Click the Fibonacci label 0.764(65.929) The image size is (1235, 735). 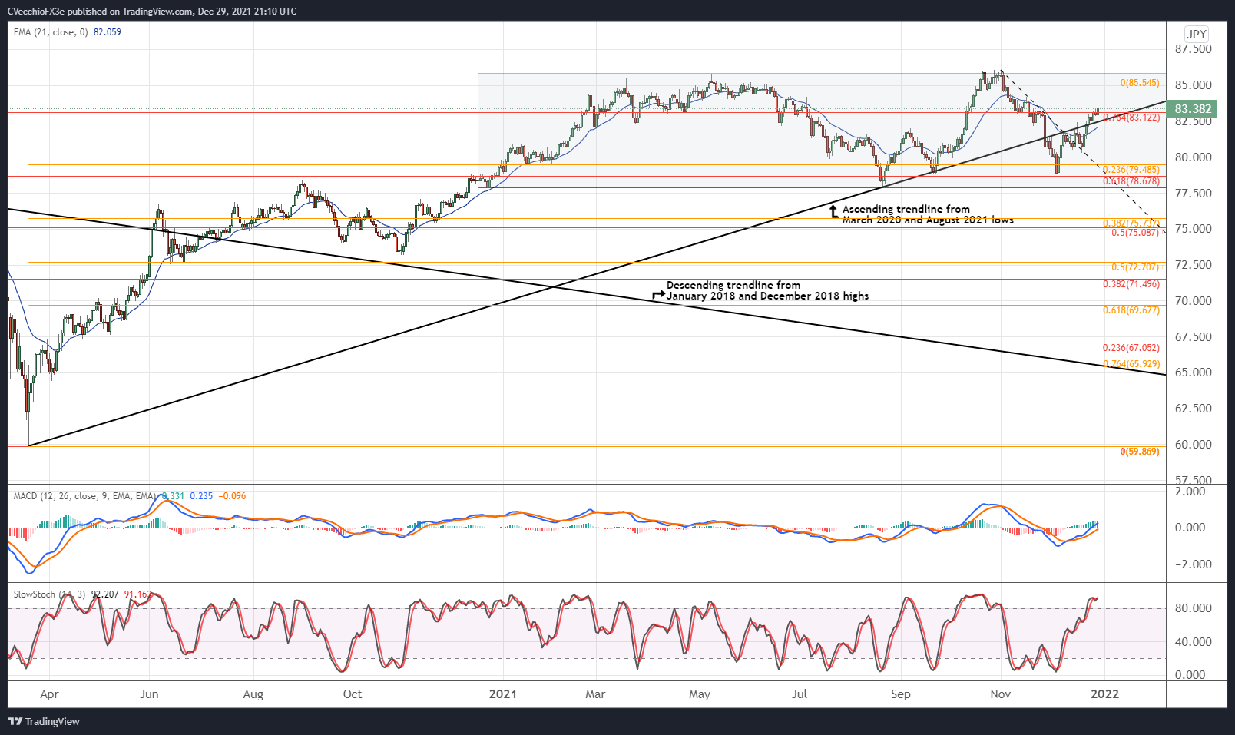tap(1131, 364)
